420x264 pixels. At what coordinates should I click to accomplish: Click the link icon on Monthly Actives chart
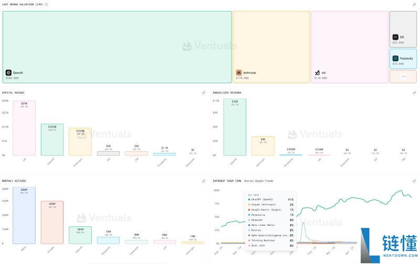[x=204, y=181]
